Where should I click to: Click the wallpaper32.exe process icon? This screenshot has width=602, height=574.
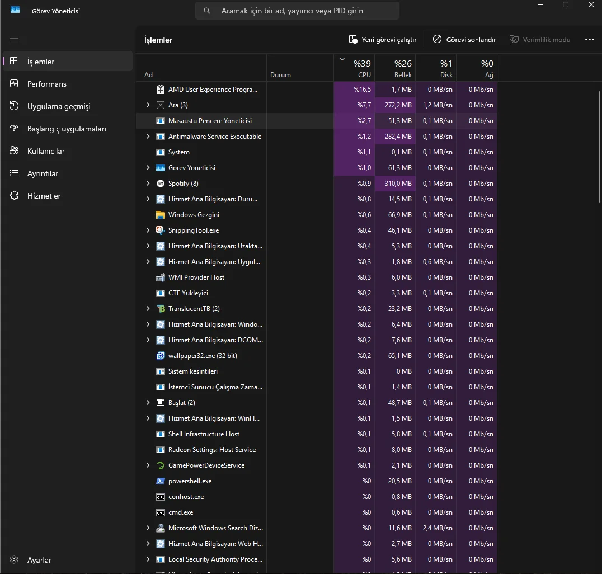pos(161,356)
